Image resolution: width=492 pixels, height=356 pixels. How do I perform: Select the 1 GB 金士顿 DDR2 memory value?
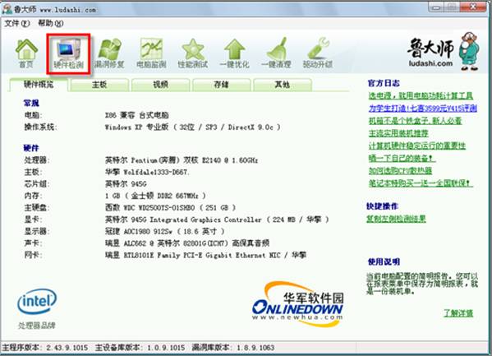point(155,196)
